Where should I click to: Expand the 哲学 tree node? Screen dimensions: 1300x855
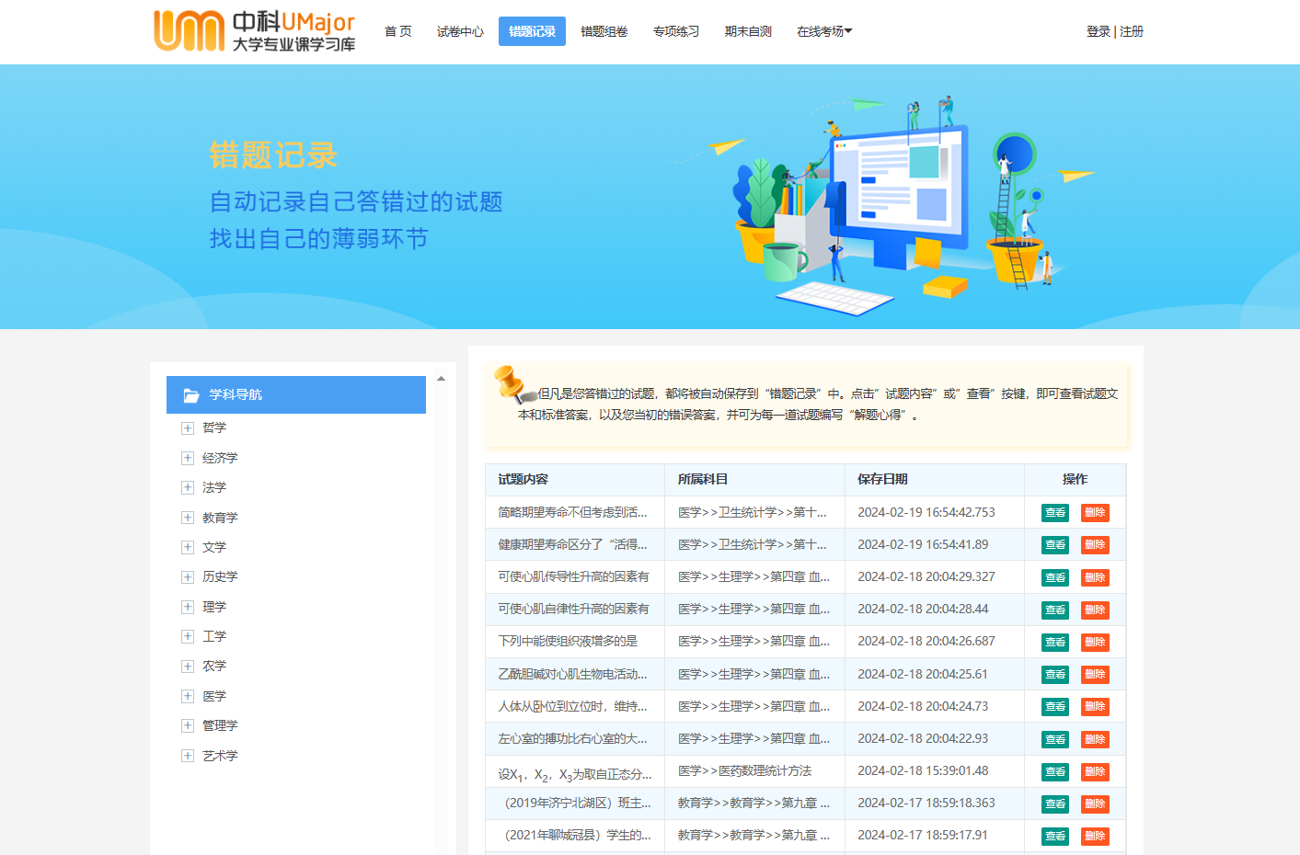pos(188,428)
